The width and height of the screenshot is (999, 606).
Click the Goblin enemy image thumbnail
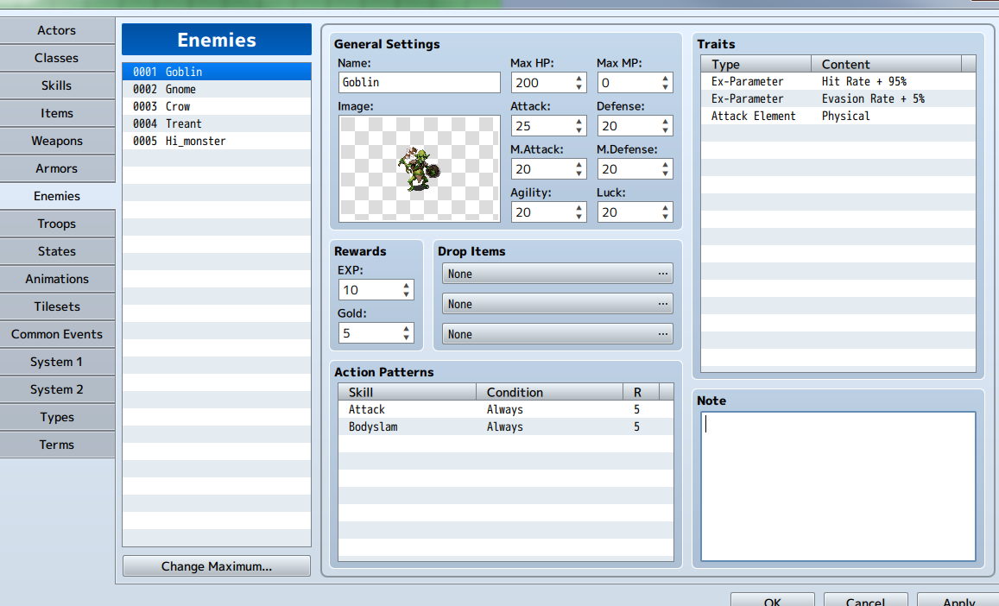pyautogui.click(x=419, y=168)
